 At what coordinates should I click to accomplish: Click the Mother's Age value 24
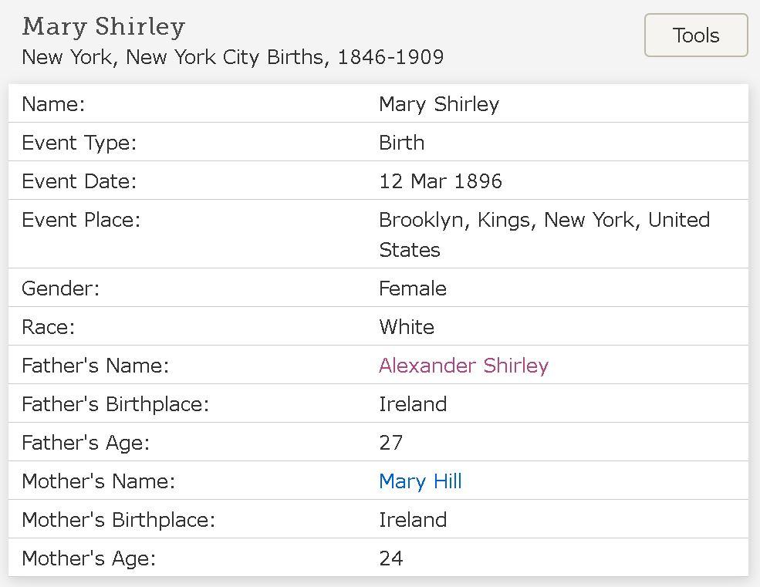click(x=390, y=558)
